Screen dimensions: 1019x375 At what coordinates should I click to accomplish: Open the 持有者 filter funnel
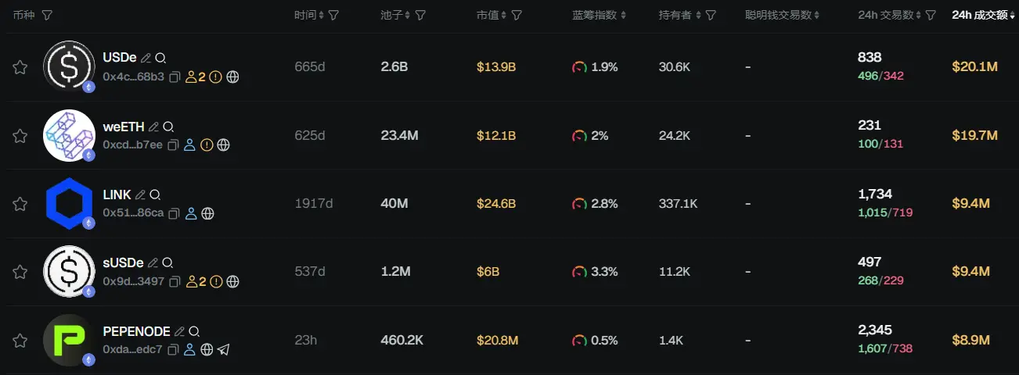tap(711, 15)
